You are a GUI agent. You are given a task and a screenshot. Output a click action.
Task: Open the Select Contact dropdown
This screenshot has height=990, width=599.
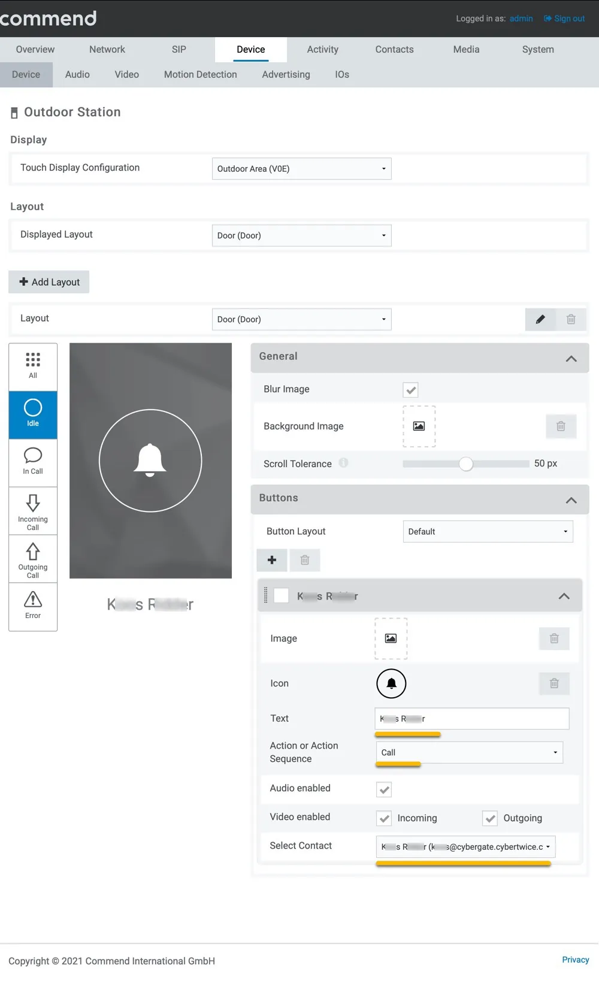(x=466, y=847)
